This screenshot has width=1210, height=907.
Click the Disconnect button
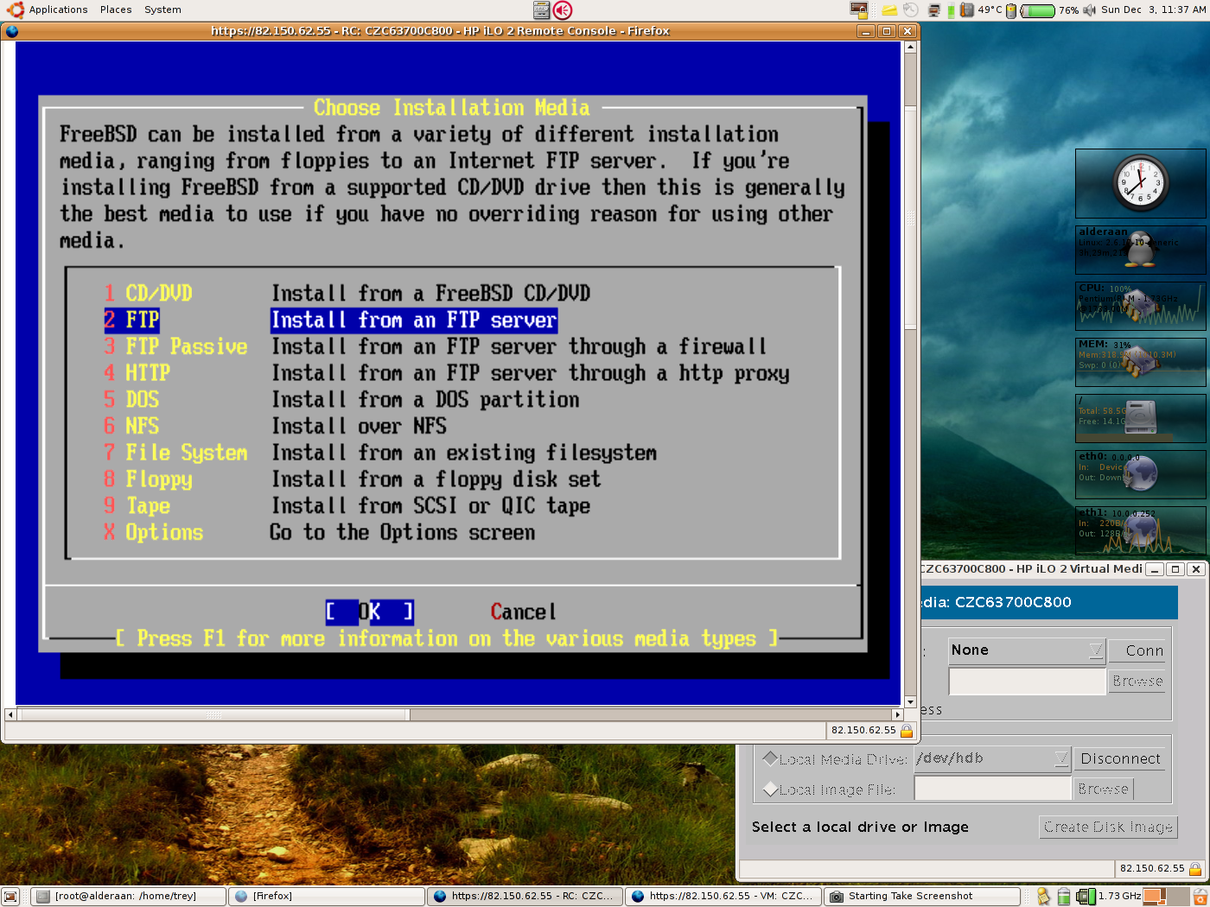tap(1120, 758)
